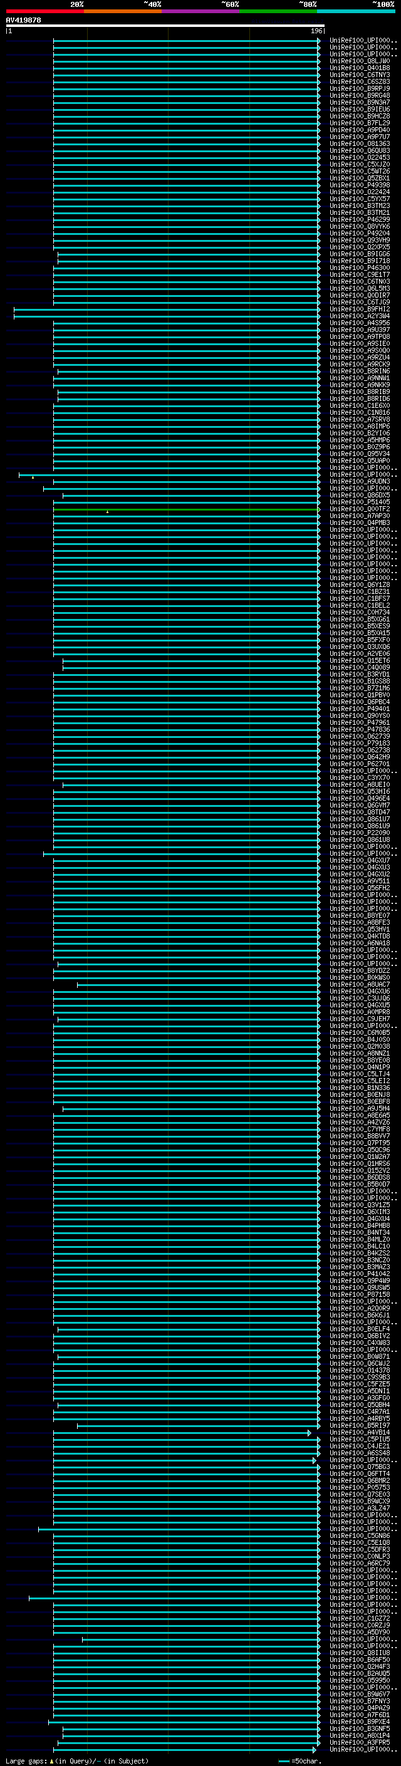Select the UniRef100_A9U397 hit
This screenshot has height=1766, width=401.
[359, 330]
